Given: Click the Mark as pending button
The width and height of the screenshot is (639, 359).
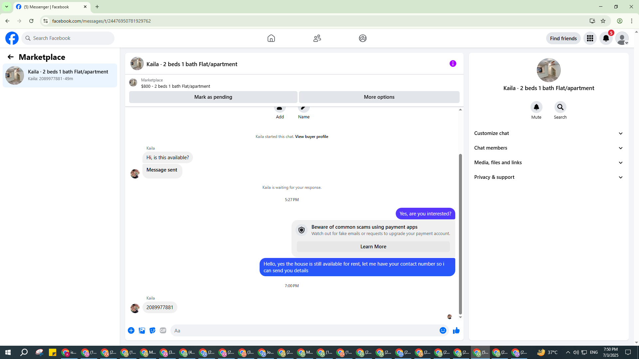Looking at the screenshot, I should pos(213,97).
